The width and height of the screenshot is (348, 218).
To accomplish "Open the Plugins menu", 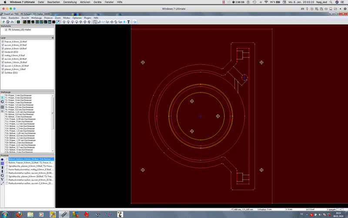I will point(87,18).
